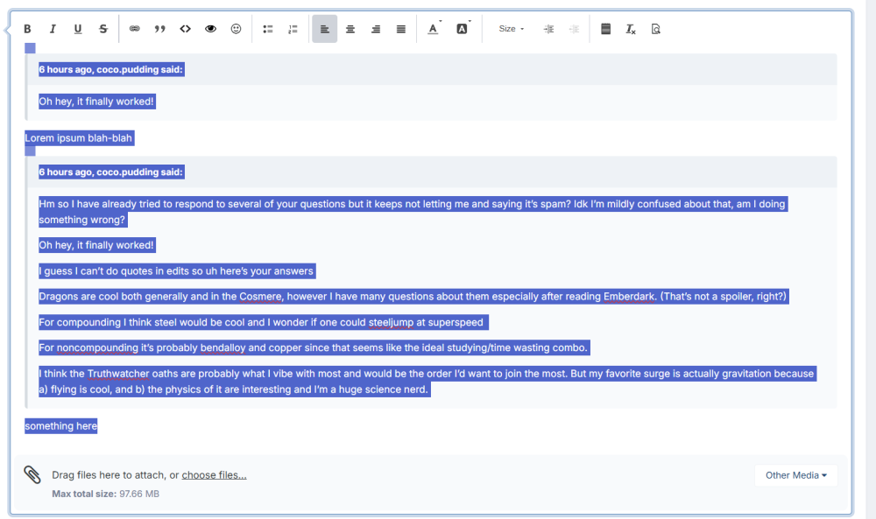Screen dimensions: 876x519
Task: Click the paperclip attachment icon
Action: tap(32, 475)
